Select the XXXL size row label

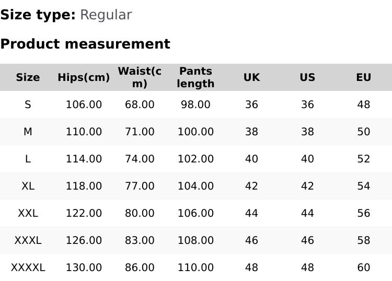pyautogui.click(x=28, y=240)
